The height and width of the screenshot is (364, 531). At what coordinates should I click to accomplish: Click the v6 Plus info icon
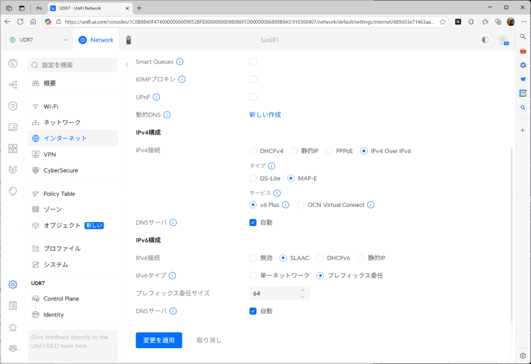click(x=286, y=205)
